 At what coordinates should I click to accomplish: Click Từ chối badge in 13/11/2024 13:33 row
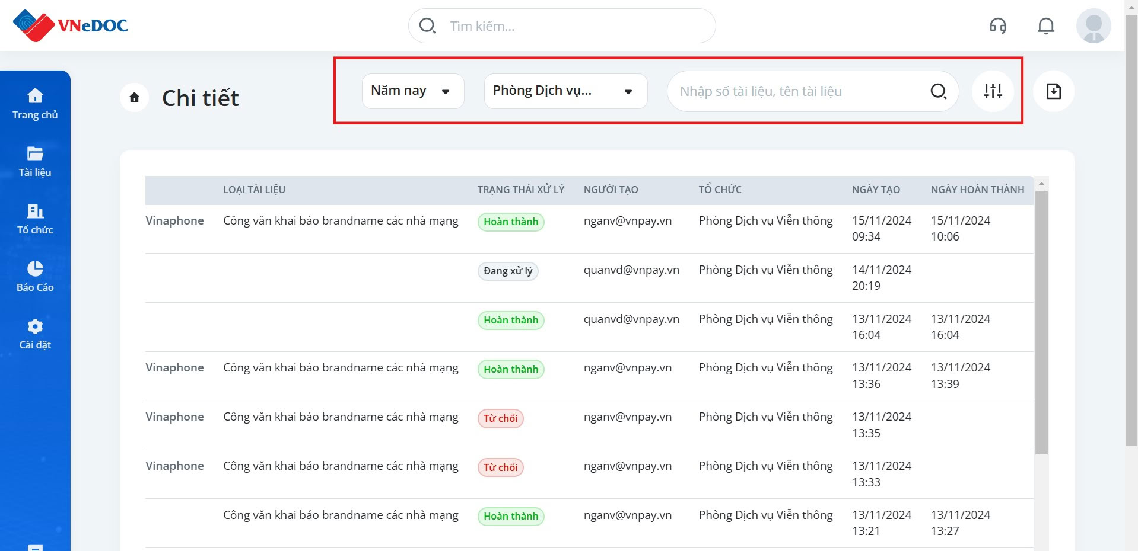pos(500,467)
